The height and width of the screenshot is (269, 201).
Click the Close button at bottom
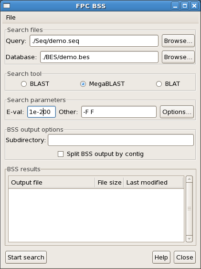[x=185, y=257]
